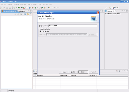Click the External Tools run icon
This screenshot has width=129, height=92.
(23, 8)
